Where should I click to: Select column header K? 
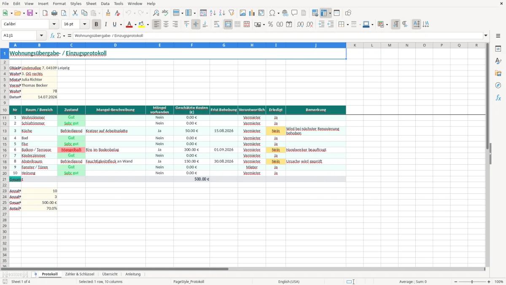pos(355,45)
